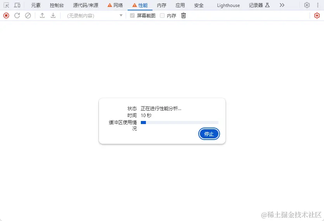This screenshot has width=324, height=221.
Task: Click the trash collect garbage icon
Action: (x=184, y=16)
